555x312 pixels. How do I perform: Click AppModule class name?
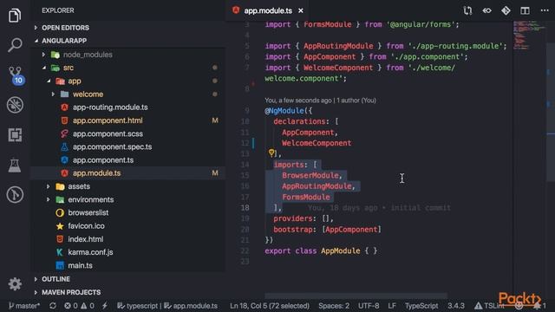tap(341, 250)
